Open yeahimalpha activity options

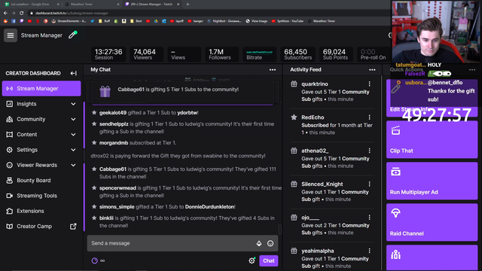coord(370,251)
